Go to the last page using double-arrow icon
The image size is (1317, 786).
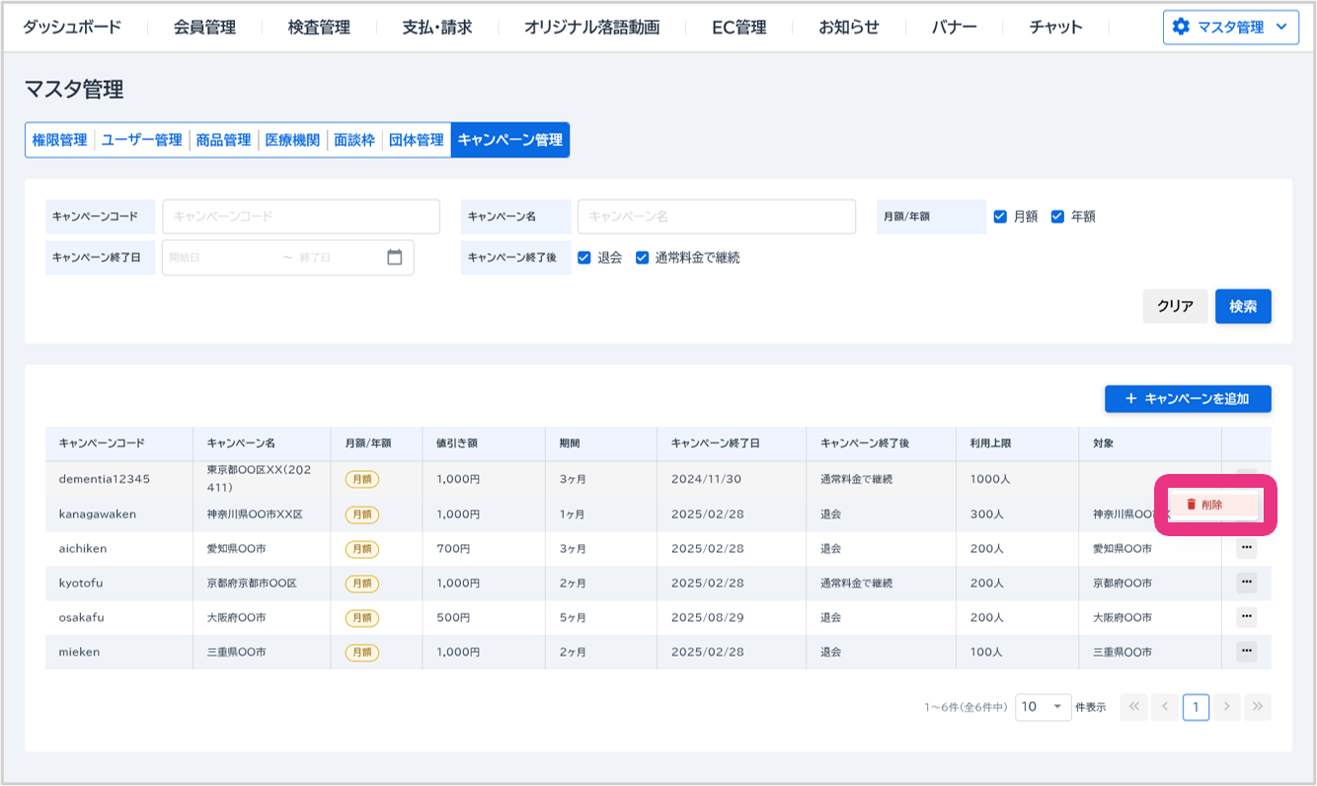1257,707
